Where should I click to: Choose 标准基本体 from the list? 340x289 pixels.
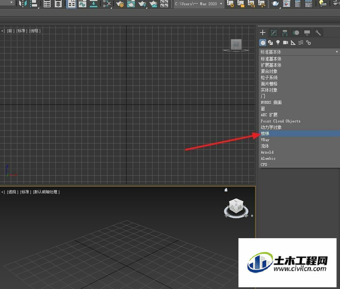coord(299,59)
